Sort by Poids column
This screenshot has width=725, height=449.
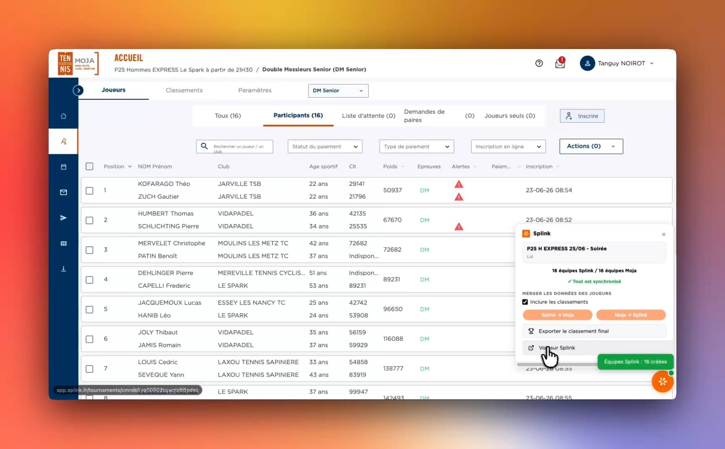pyautogui.click(x=393, y=166)
